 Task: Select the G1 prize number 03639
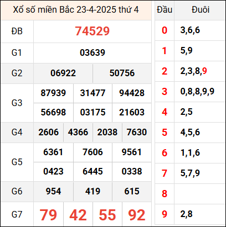[x=93, y=52]
